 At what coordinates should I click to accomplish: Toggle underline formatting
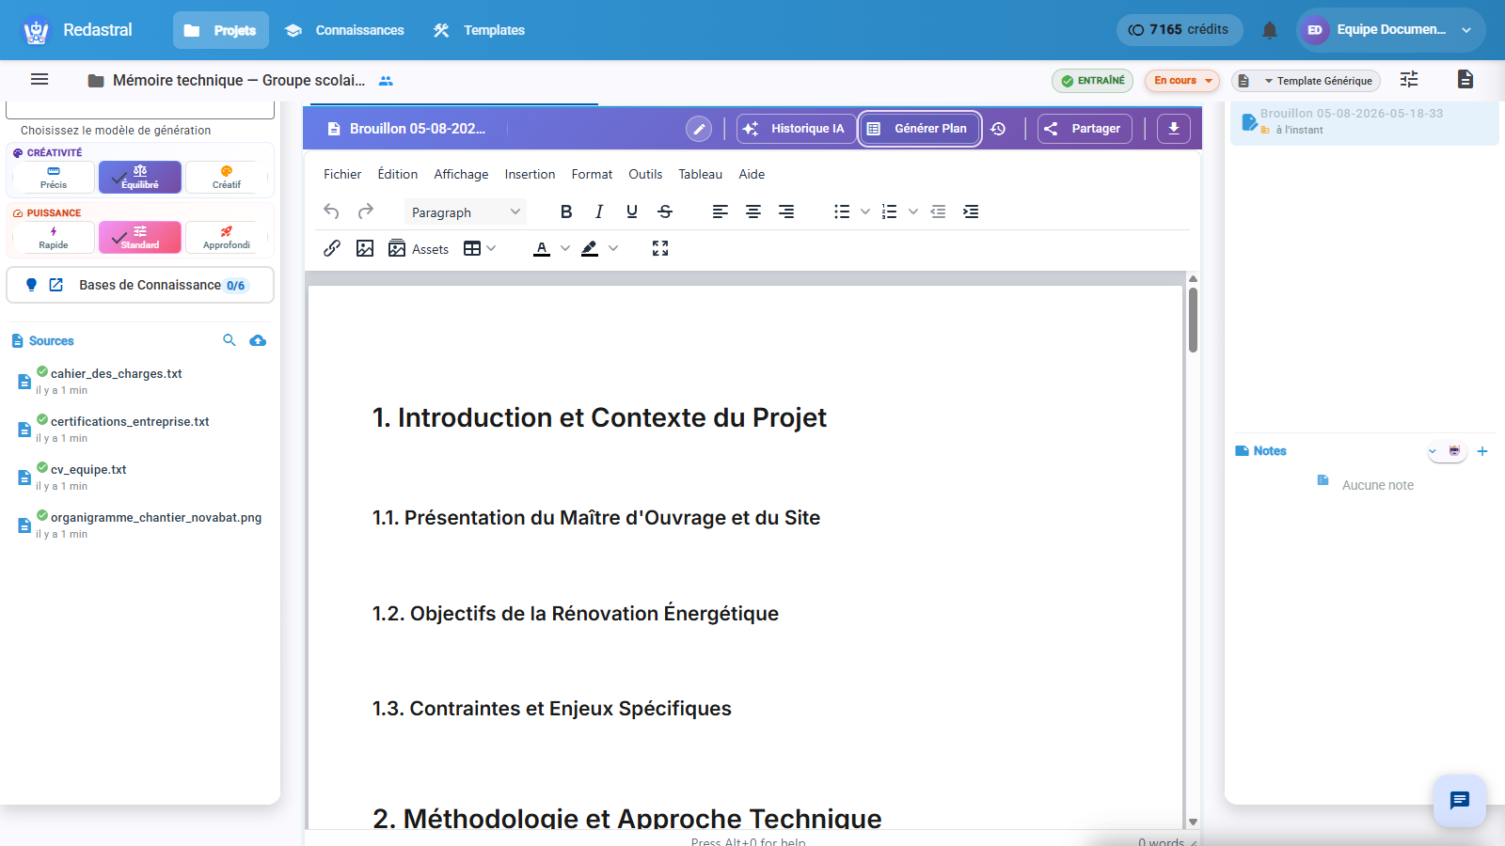[632, 211]
